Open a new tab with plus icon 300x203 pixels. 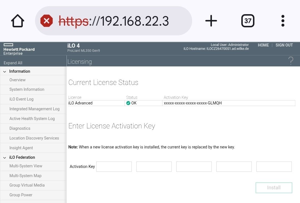click(211, 21)
